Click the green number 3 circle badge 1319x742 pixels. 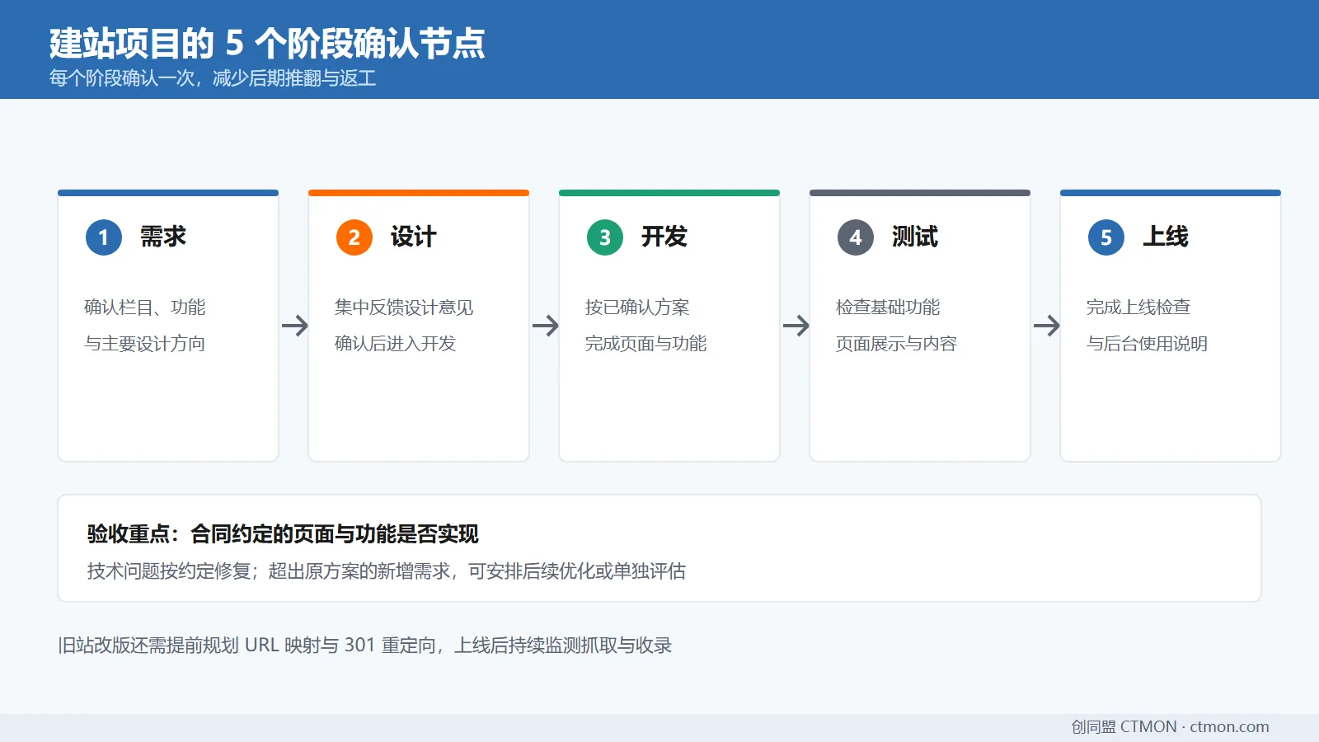605,237
